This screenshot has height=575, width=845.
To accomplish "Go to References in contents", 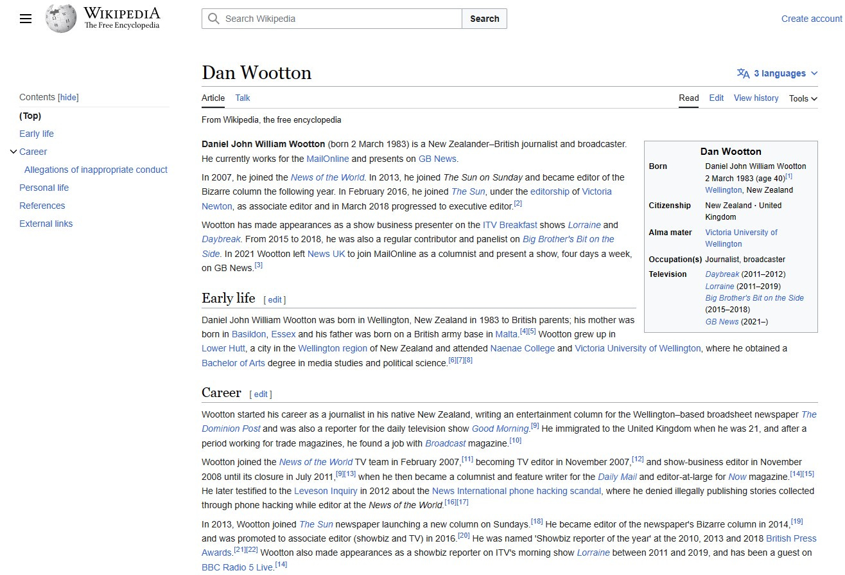I will (x=42, y=206).
